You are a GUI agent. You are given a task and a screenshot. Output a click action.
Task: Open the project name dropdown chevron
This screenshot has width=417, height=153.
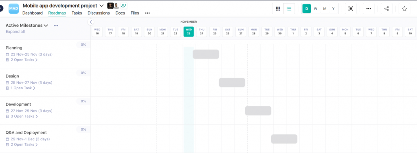[101, 6]
